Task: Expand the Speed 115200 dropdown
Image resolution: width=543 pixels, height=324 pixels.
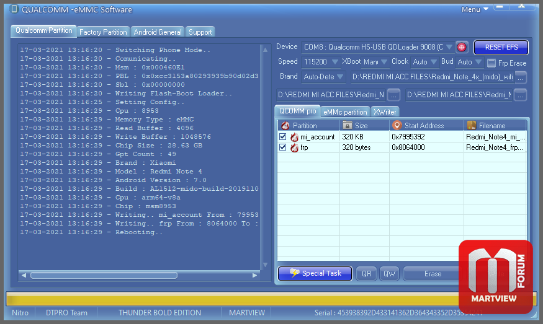Action: pos(334,62)
